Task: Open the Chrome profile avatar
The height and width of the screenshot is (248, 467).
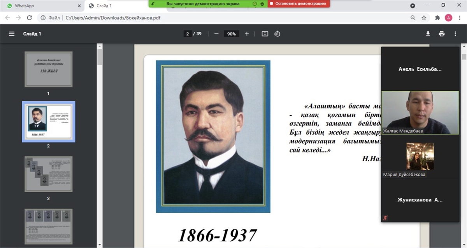Action: [x=448, y=17]
